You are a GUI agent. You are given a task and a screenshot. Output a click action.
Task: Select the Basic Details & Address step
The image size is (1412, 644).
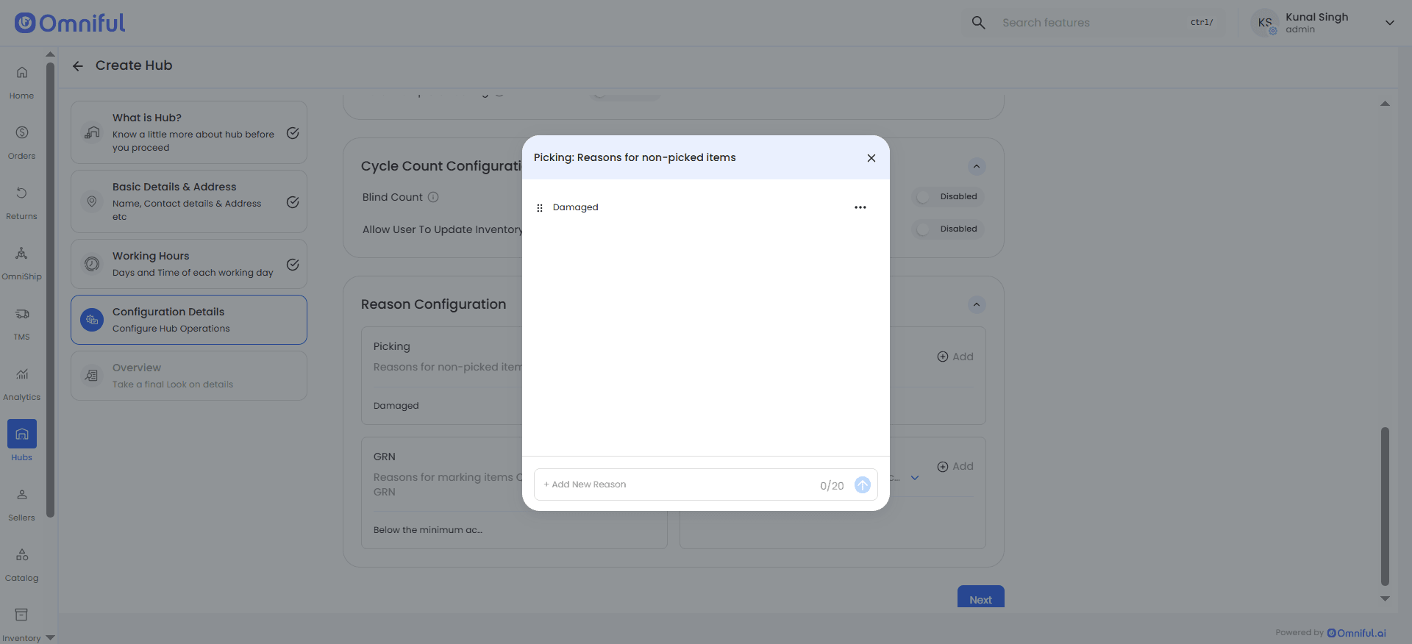[189, 201]
